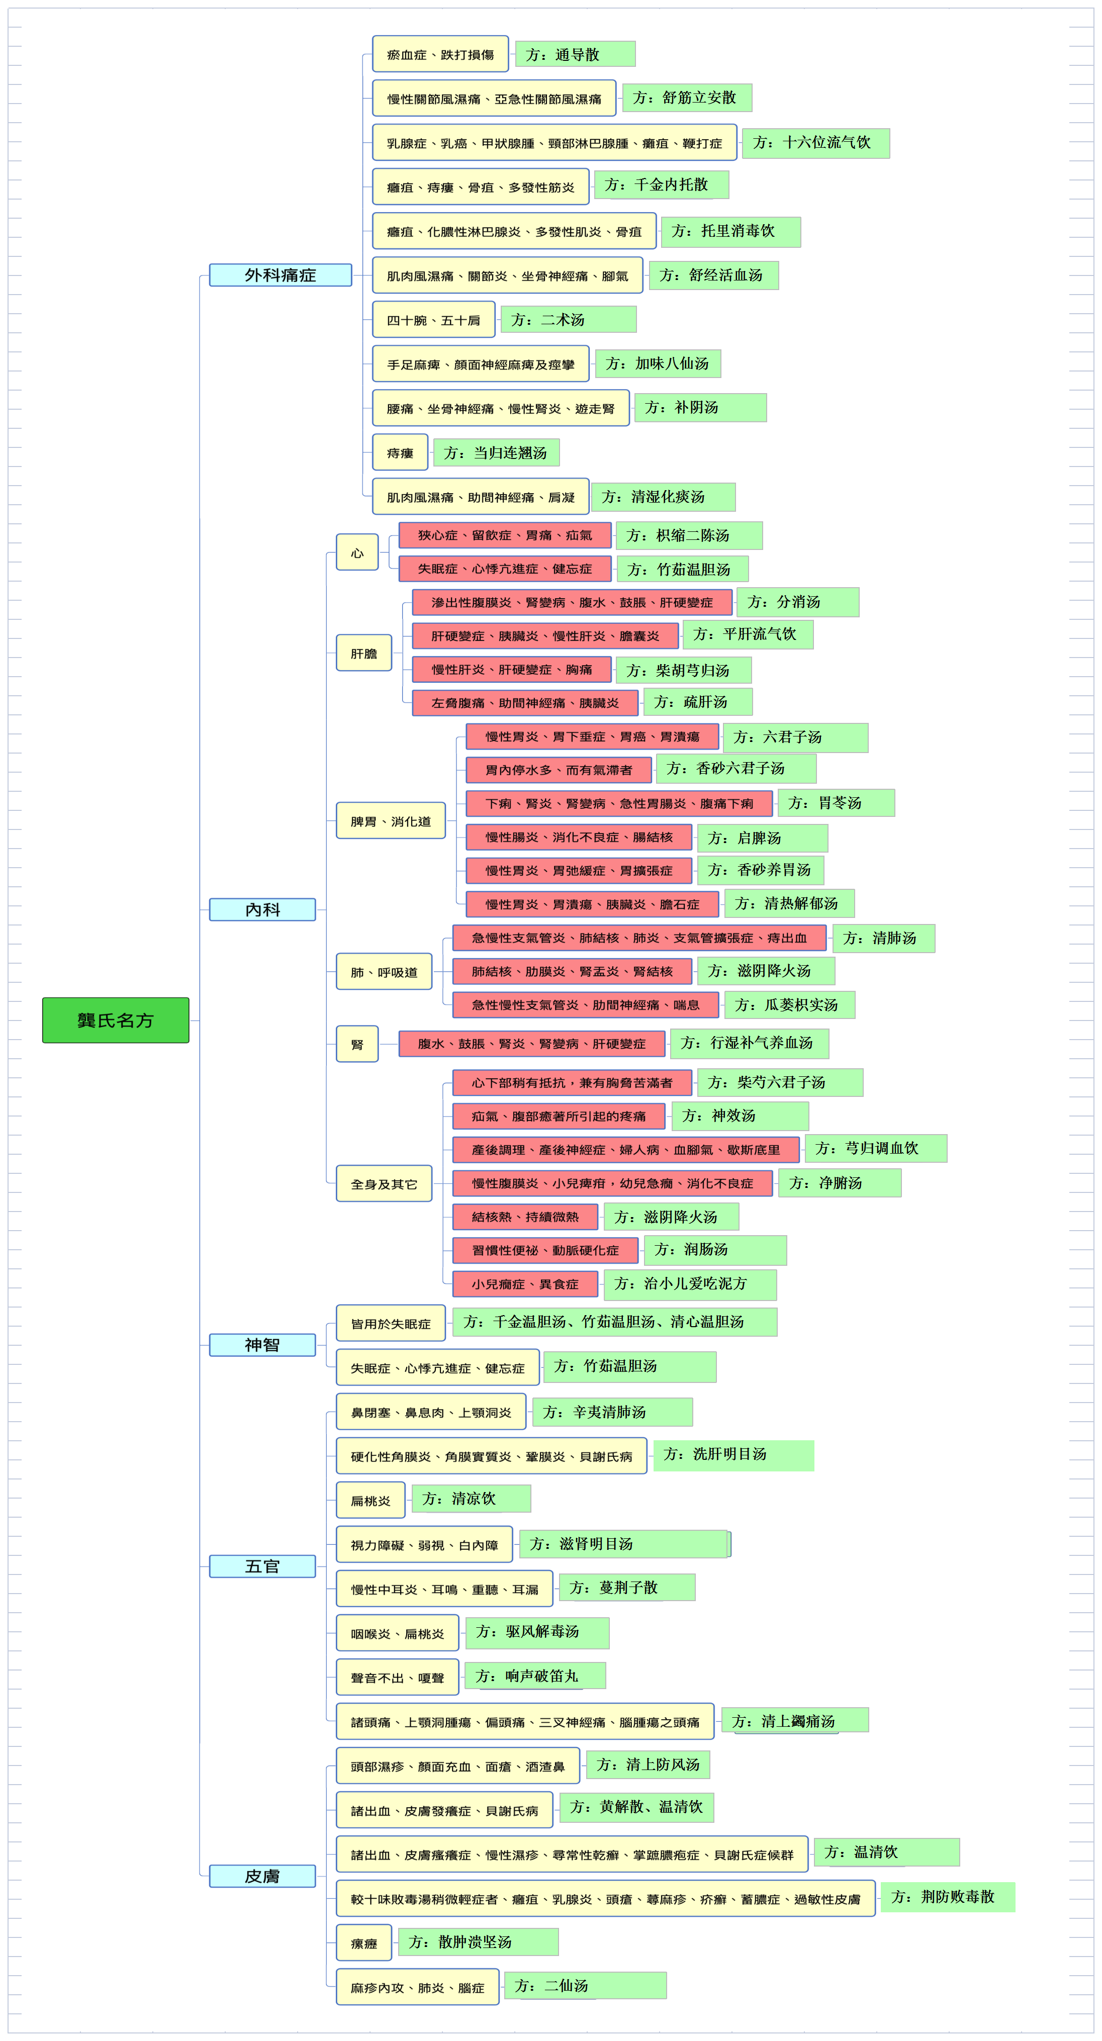
Task: Select the 五官 branch node
Action: tap(262, 1566)
